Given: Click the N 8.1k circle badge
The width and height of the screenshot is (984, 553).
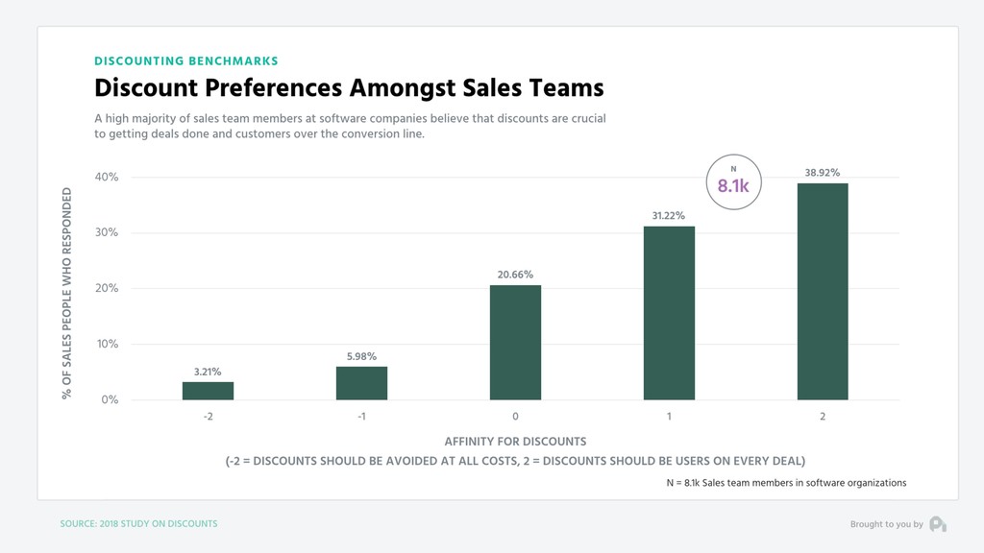Looking at the screenshot, I should [x=733, y=181].
